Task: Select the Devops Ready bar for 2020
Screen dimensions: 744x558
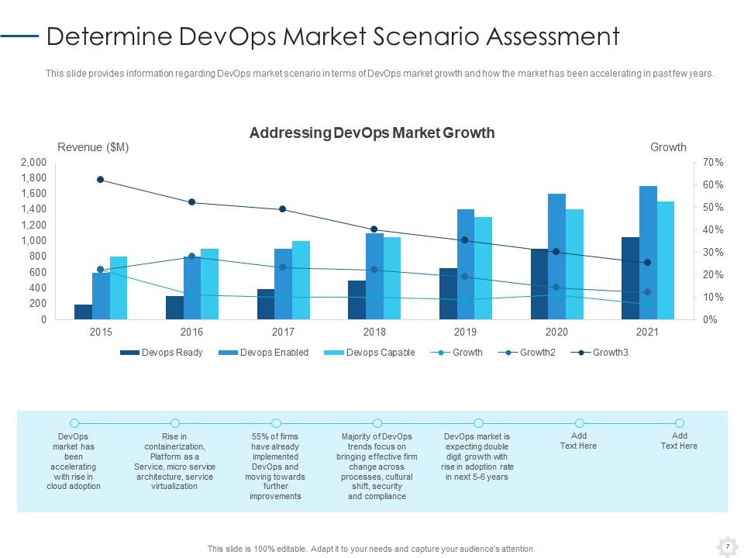Action: pos(539,284)
